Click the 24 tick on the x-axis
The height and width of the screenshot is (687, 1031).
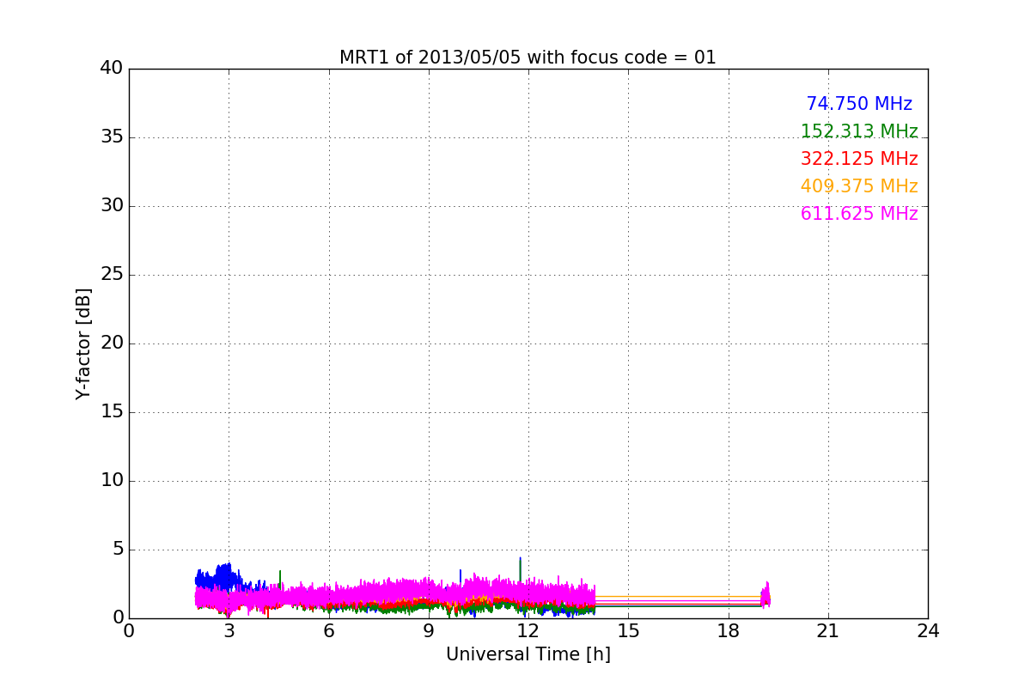928,631
